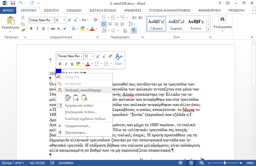Click the Format Painter brush in the ribbon clipboard group
This screenshot has height=166, width=256.
click(x=23, y=30)
